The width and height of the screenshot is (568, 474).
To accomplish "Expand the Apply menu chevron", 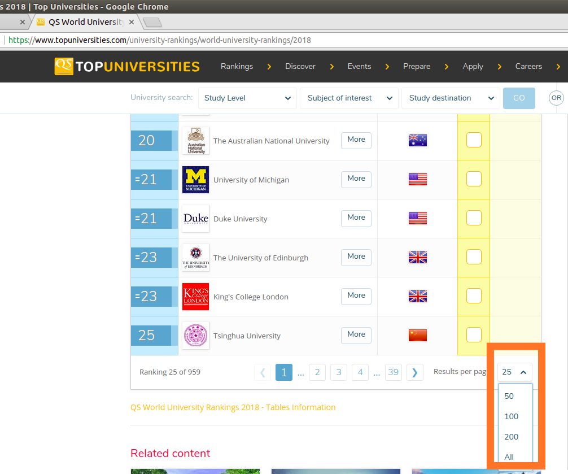I will pyautogui.click(x=500, y=67).
